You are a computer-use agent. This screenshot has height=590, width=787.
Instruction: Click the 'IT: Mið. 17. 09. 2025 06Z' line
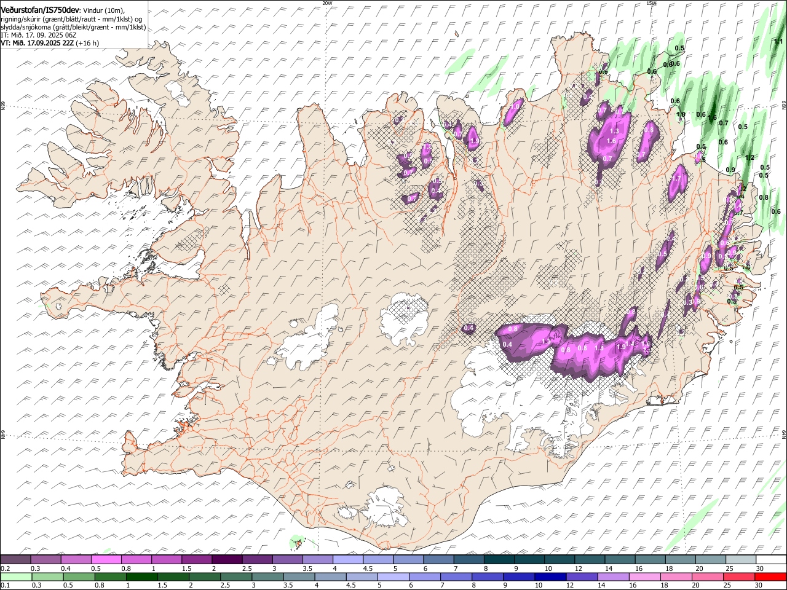coord(38,35)
